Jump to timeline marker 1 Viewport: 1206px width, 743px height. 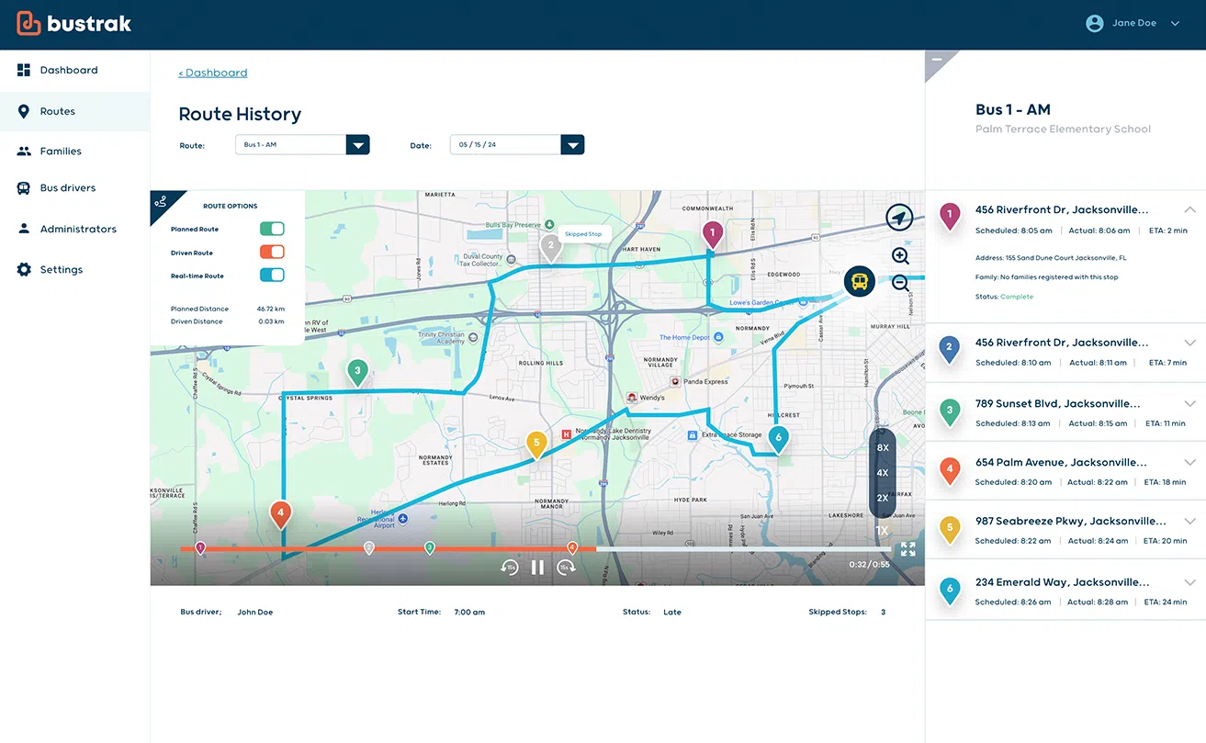point(200,548)
